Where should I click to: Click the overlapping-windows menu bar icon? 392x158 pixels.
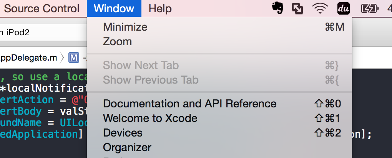(297, 9)
